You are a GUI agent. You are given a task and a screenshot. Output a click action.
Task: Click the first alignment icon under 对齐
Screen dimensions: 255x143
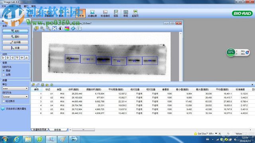click(x=3, y=58)
